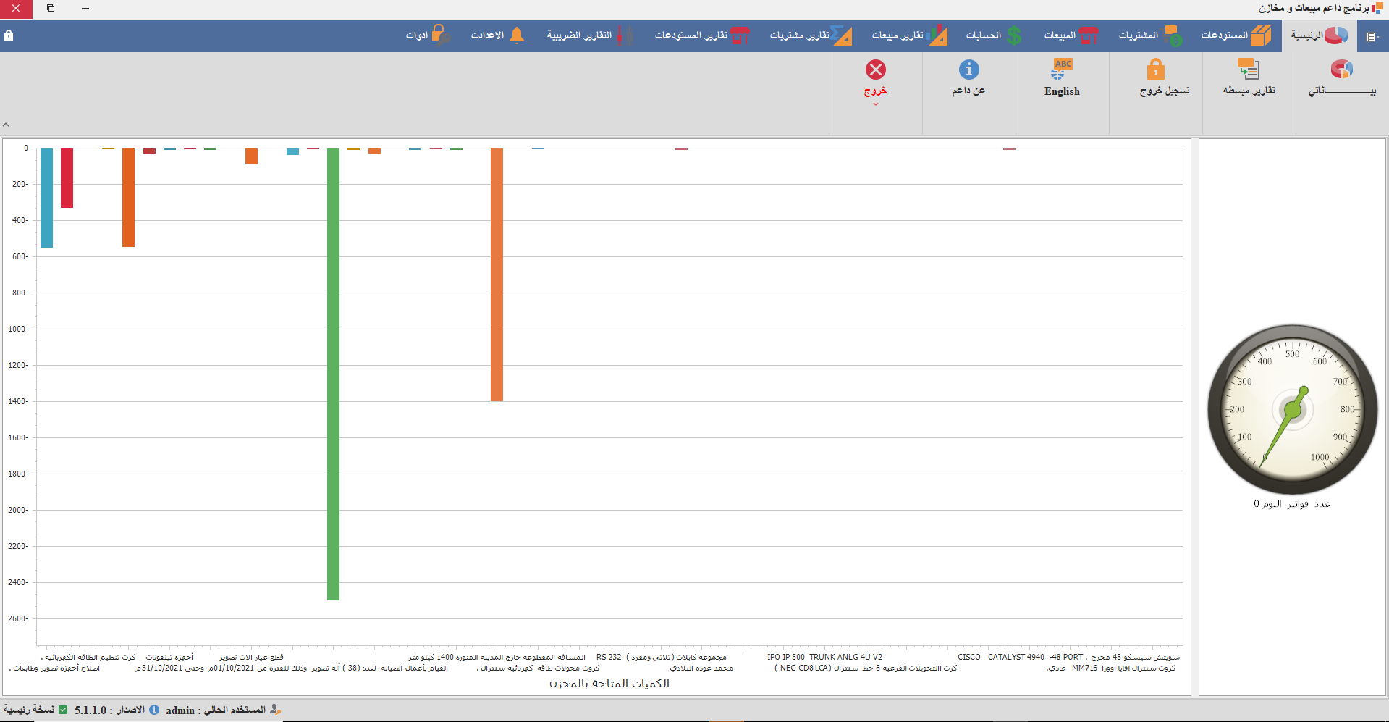Click the red exit (خروج) icon
The width and height of the screenshot is (1389, 722).
point(875,70)
